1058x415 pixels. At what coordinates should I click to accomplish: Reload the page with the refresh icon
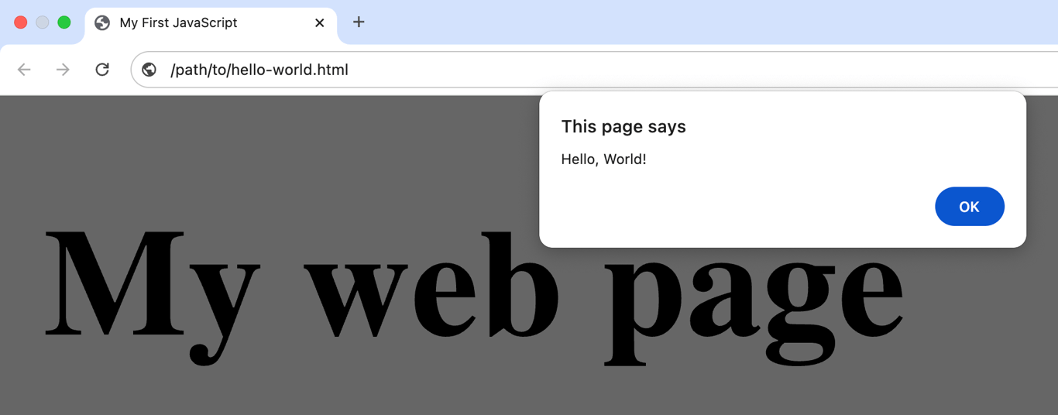pos(102,70)
